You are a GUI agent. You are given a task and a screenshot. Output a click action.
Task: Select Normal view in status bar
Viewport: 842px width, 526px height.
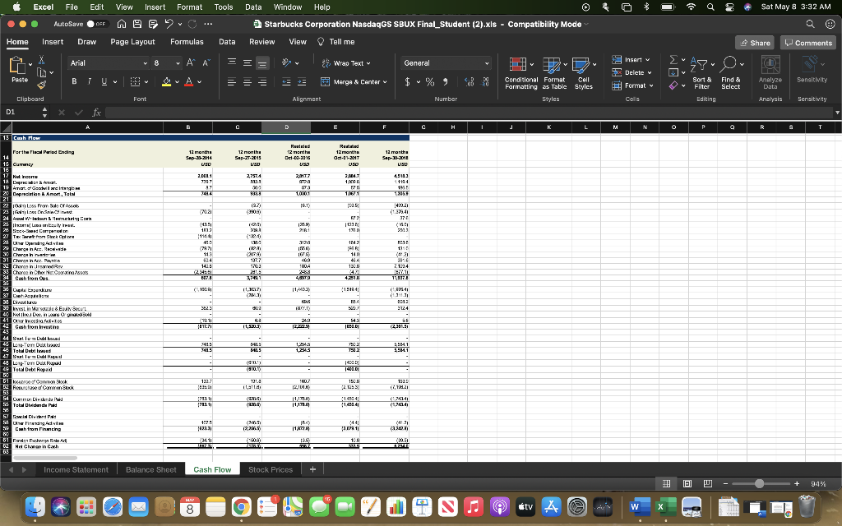(x=666, y=483)
